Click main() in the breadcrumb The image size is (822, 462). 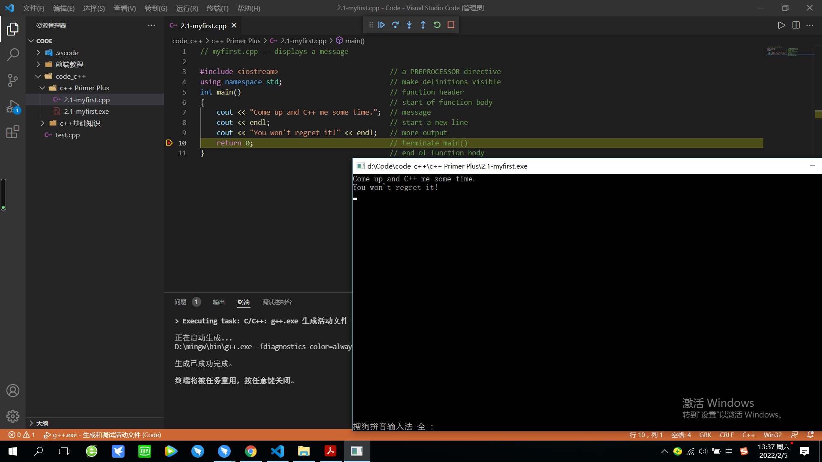[x=355, y=41]
